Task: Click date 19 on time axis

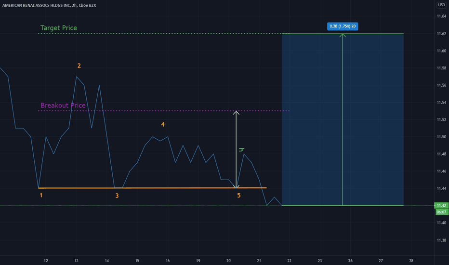Action: [198, 261]
